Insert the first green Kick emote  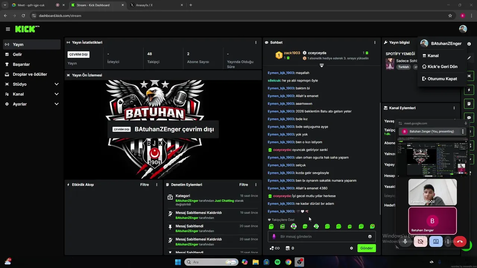coord(271,226)
